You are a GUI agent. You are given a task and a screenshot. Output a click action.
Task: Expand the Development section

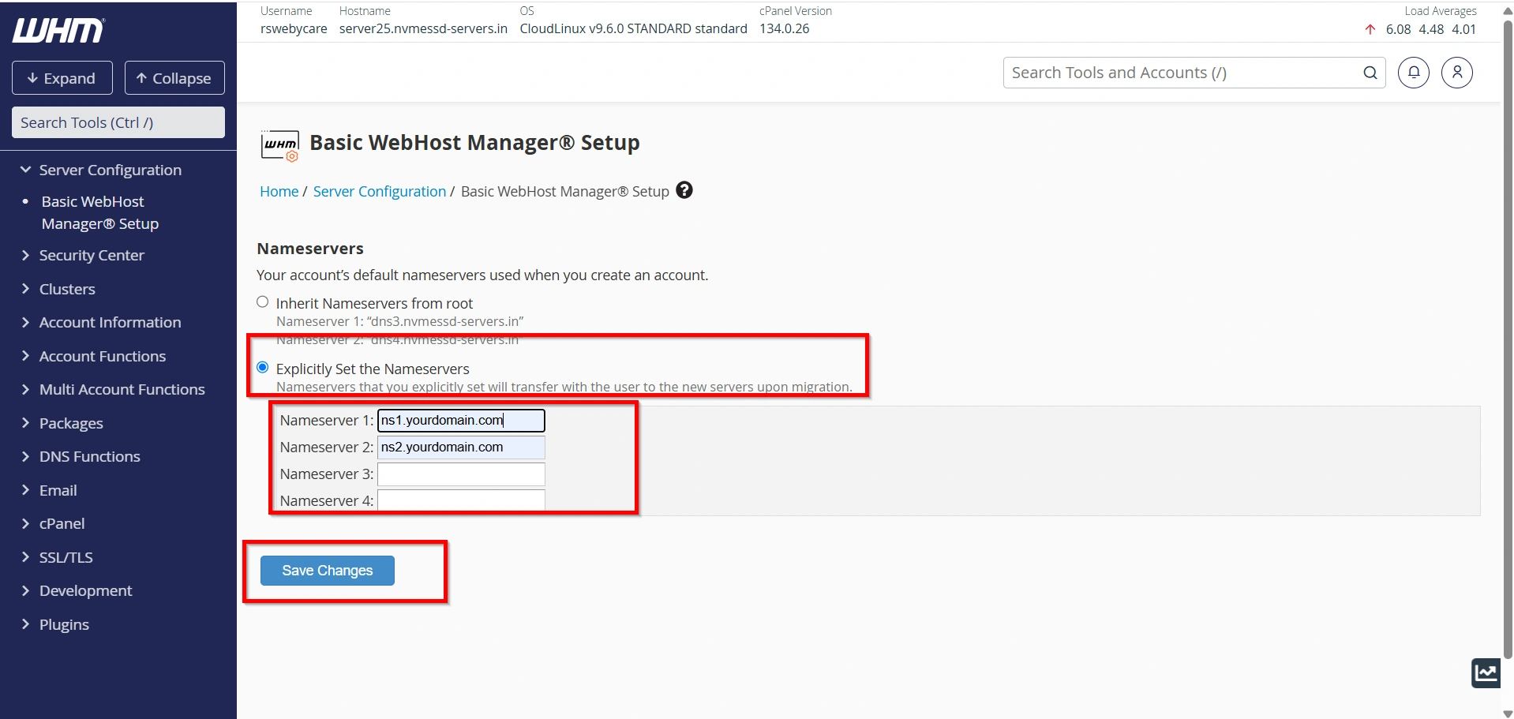coord(77,590)
